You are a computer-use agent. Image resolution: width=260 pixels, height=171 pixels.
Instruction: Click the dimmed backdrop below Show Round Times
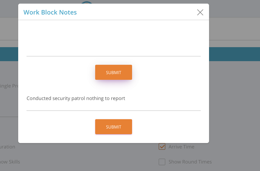[208, 168]
